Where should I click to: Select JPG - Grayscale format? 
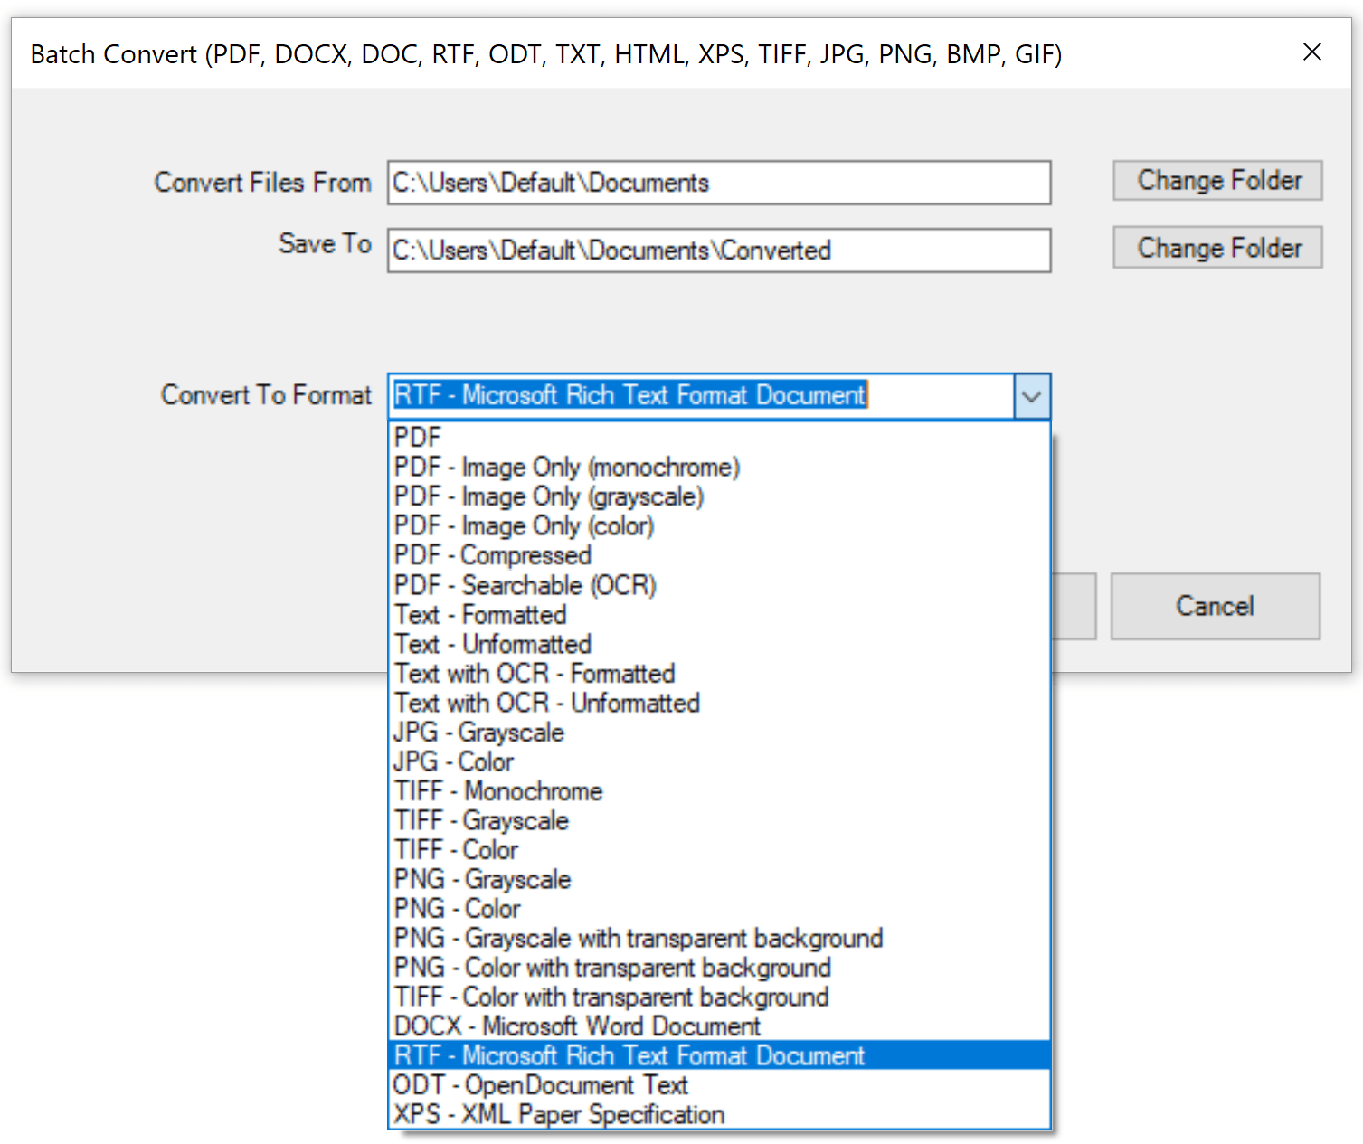coord(478,733)
